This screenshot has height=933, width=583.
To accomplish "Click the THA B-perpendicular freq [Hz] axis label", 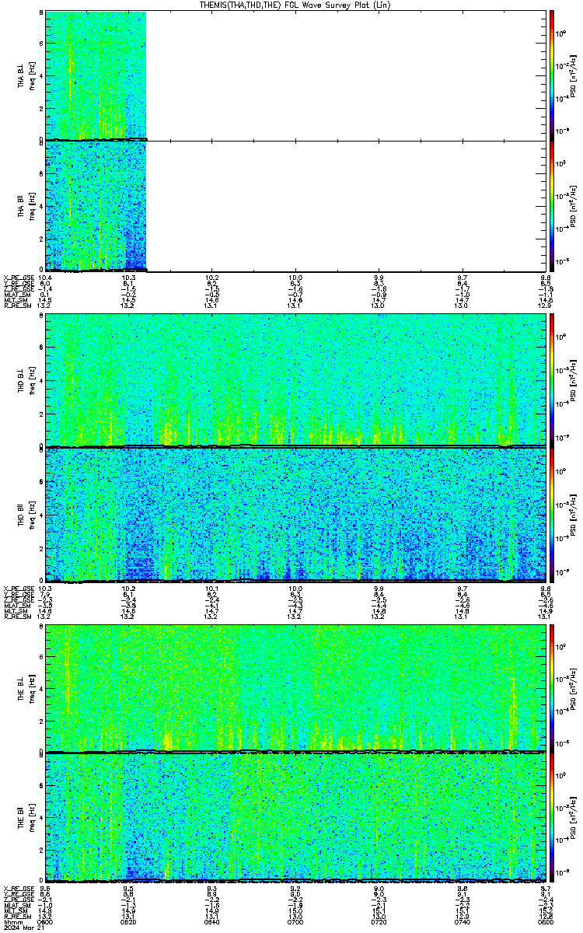I will pyautogui.click(x=30, y=75).
